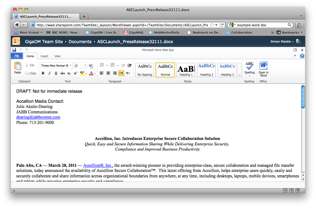316x208 pixels.
Task: Click the Save floppy disk icon
Action: (x=14, y=50)
